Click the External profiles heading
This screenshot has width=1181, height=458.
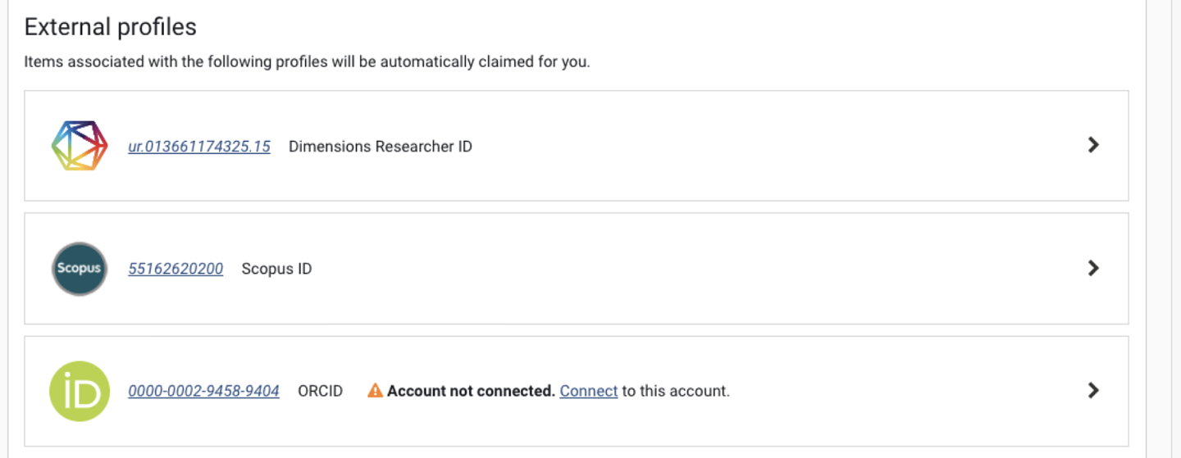pyautogui.click(x=111, y=27)
